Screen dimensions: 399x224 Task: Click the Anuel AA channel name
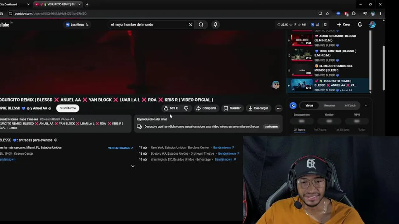40,108
